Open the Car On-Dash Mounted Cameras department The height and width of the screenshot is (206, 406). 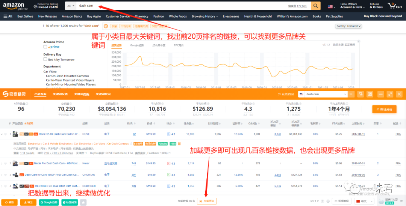(x=67, y=76)
